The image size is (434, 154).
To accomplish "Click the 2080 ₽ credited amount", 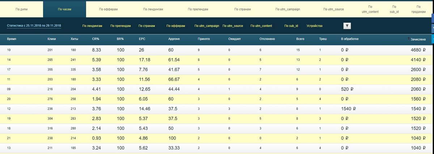I will tap(418, 79).
